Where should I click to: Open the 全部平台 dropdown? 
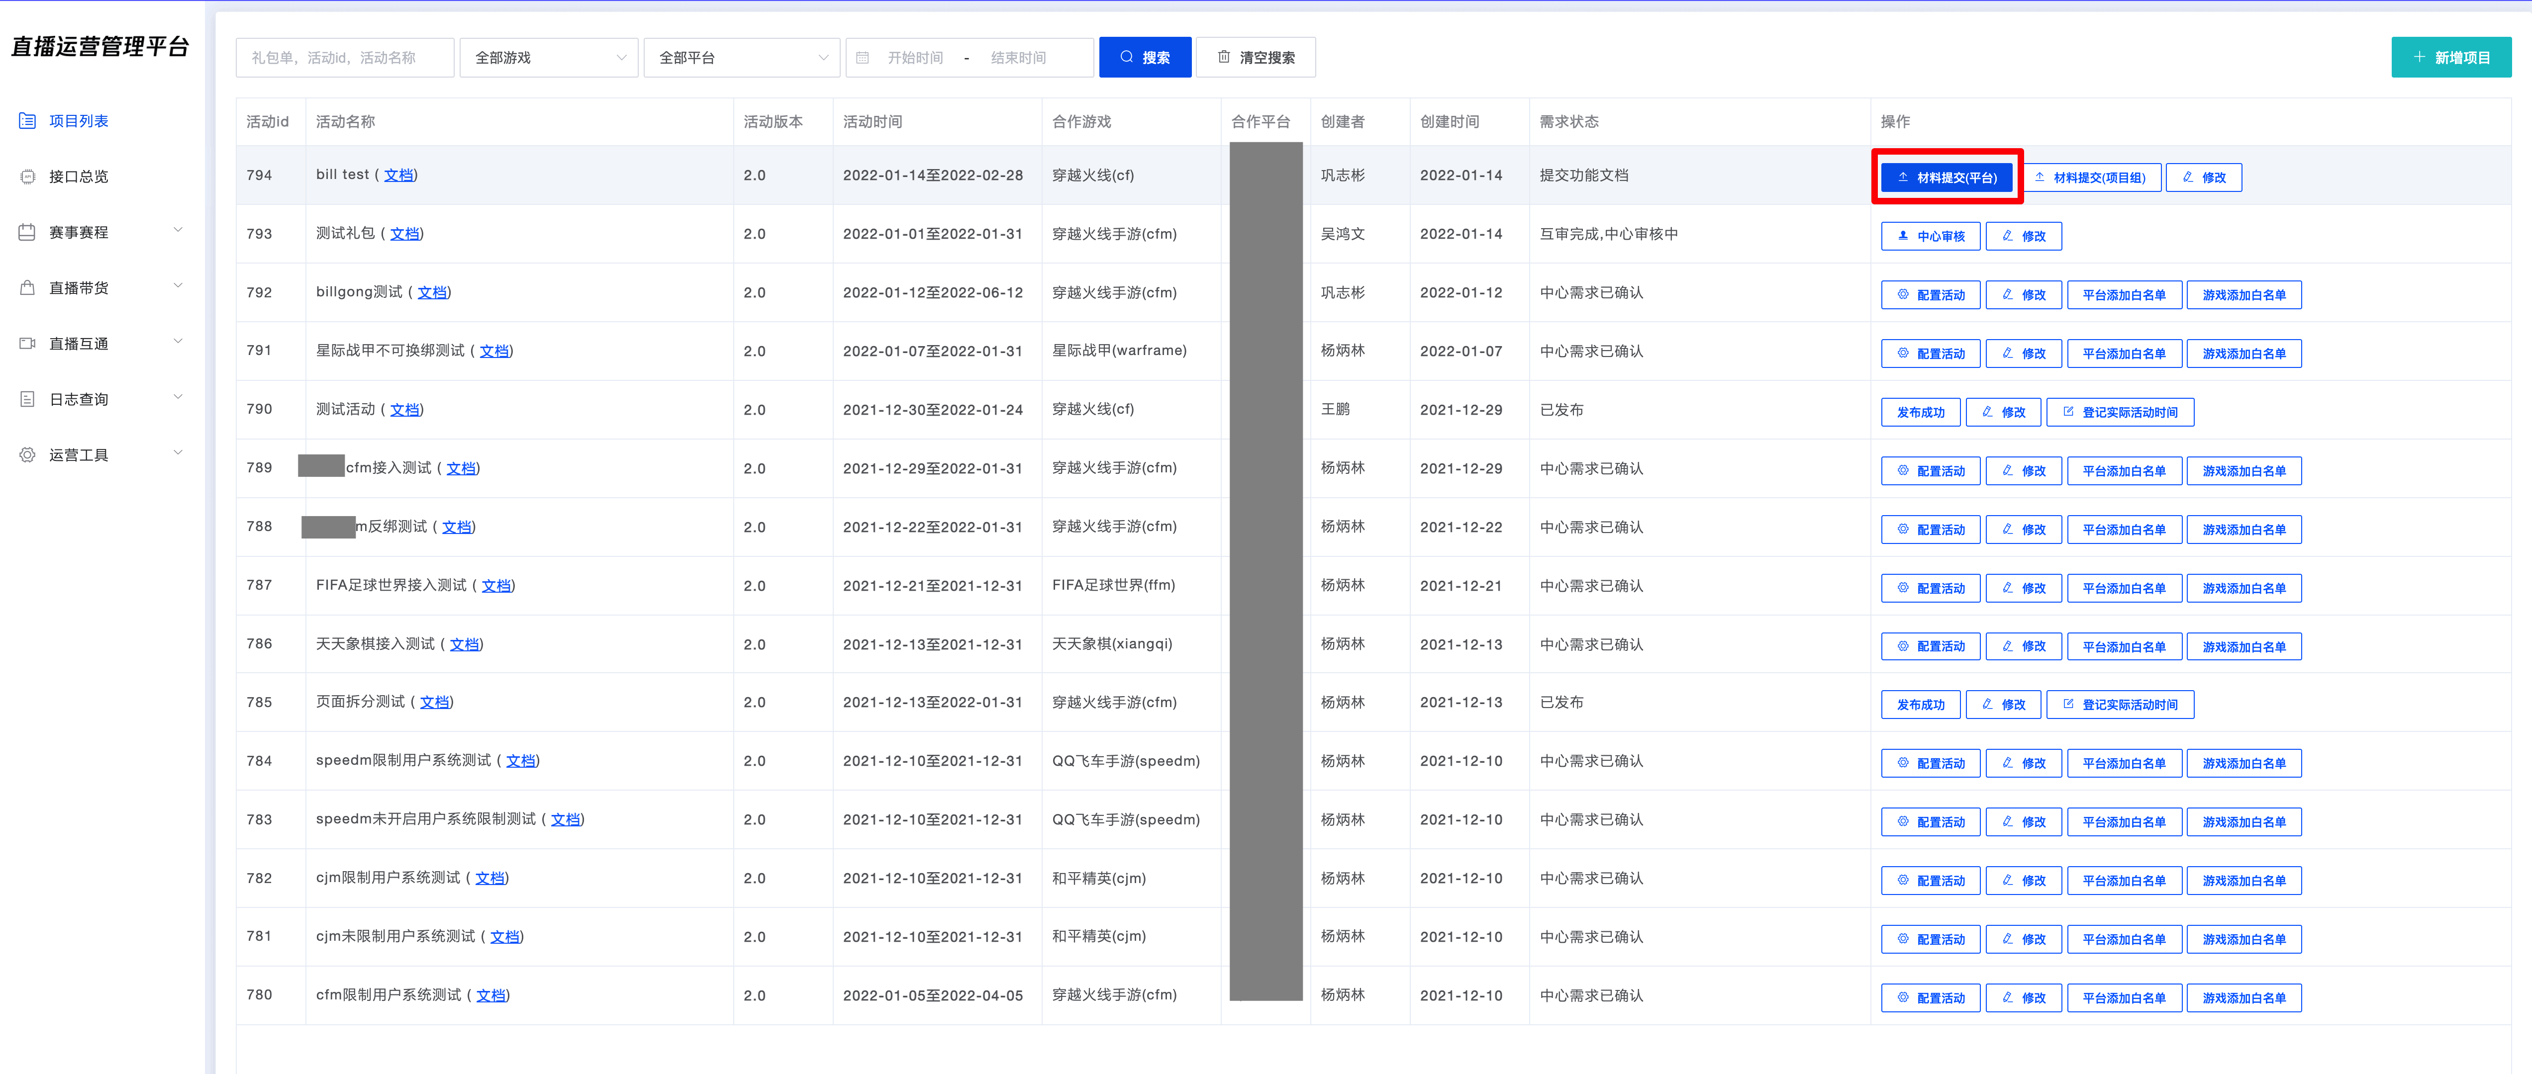coord(742,58)
